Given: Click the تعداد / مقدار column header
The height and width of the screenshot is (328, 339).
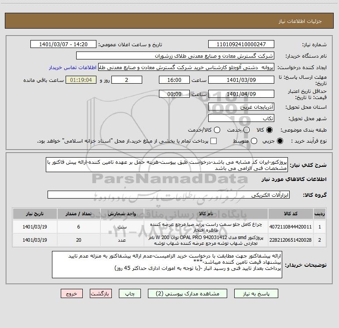Looking at the screenshot, I should tap(79, 214).
